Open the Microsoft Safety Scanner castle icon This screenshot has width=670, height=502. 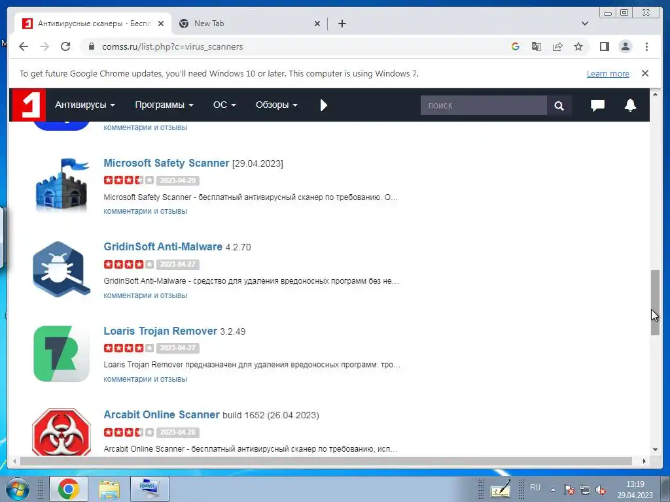[62, 185]
